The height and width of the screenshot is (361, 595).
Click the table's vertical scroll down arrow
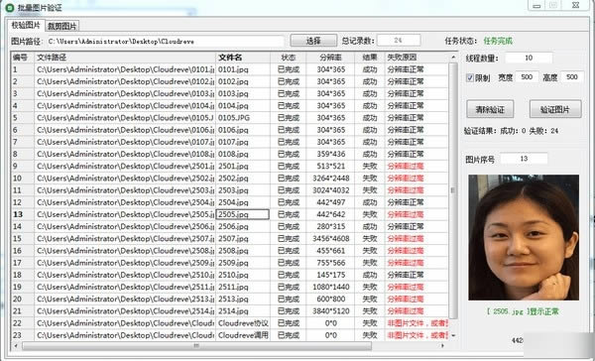point(453,335)
